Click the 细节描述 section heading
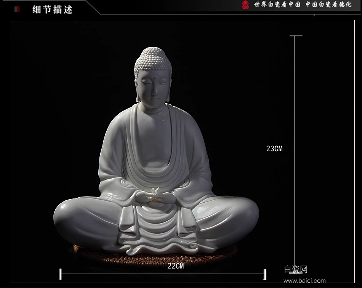362x288 pixels. click(x=52, y=10)
